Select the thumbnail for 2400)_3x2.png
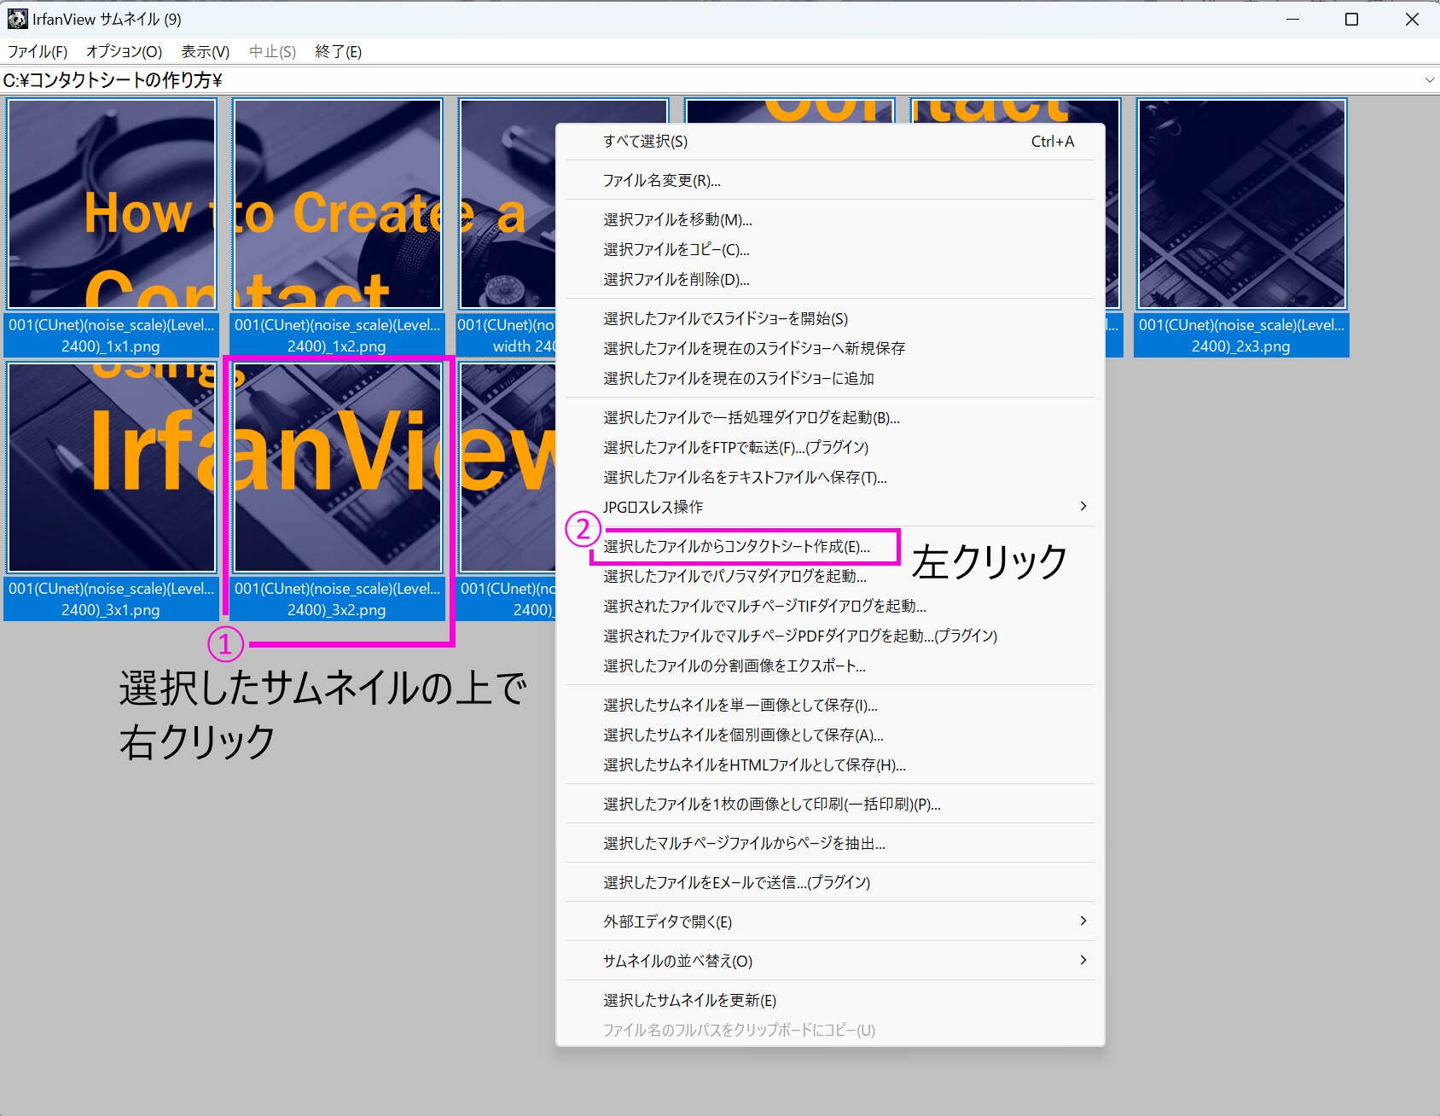Screen dimensions: 1440x1116 pos(338,468)
